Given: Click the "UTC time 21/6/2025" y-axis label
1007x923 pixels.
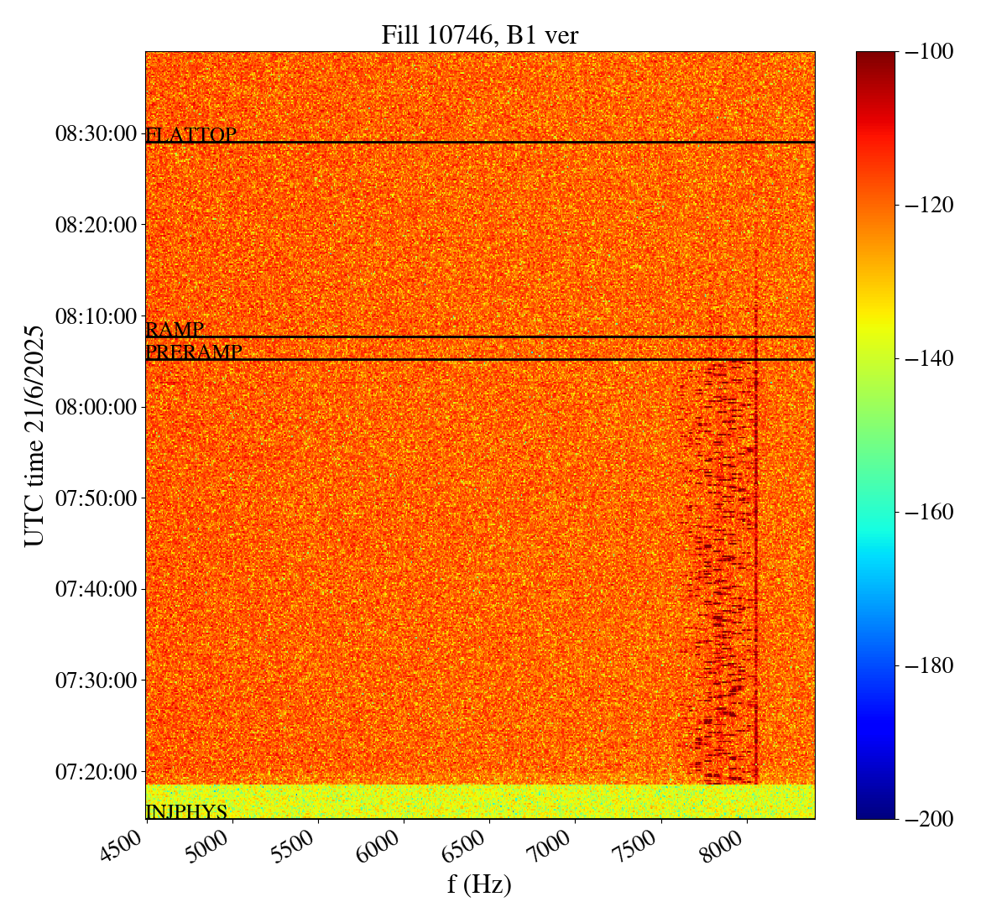Looking at the screenshot, I should (34, 435).
